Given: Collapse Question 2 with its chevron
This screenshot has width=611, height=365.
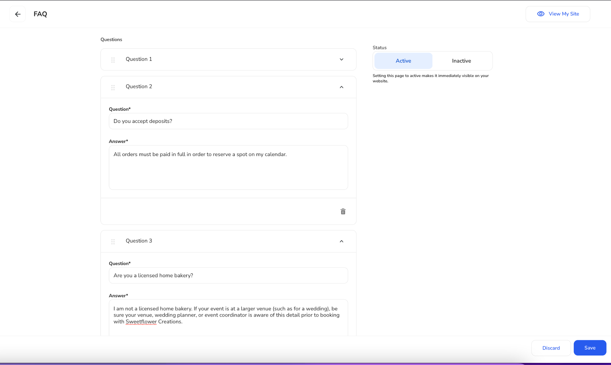Looking at the screenshot, I should click(x=342, y=87).
